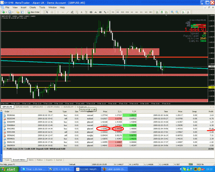
Task: Open the Window menu
Action: pyautogui.click(x=53, y=8)
